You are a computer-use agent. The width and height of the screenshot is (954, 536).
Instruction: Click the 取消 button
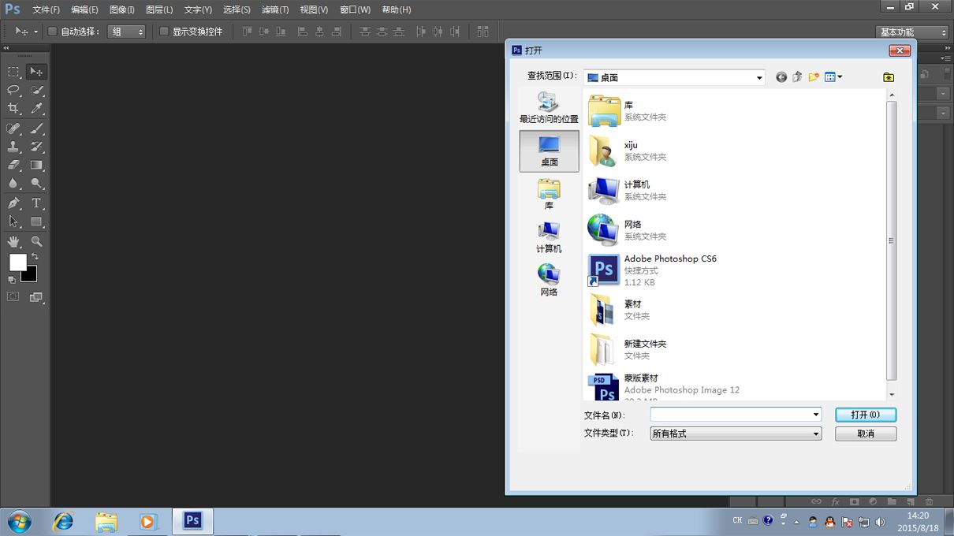866,434
